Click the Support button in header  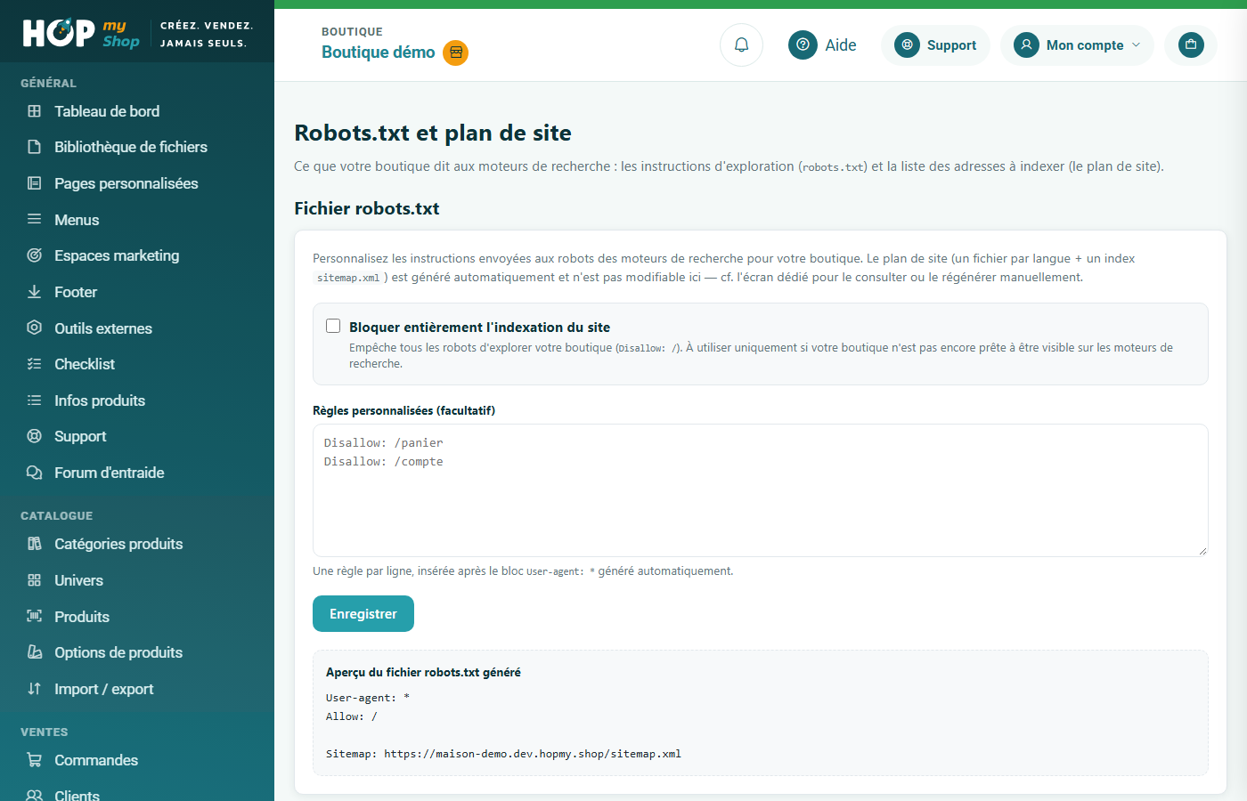pyautogui.click(x=935, y=44)
